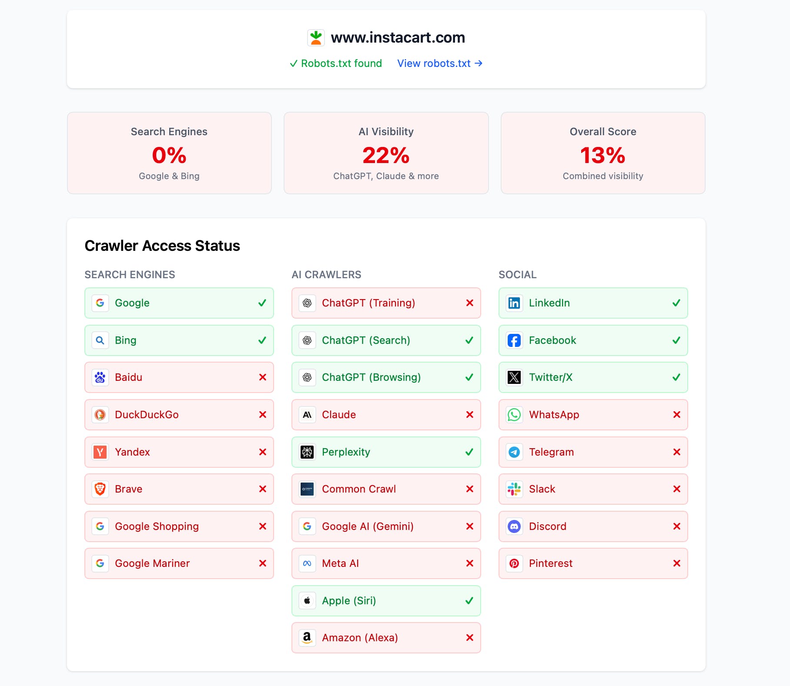Open the View robots.txt link
The height and width of the screenshot is (686, 790).
(440, 63)
